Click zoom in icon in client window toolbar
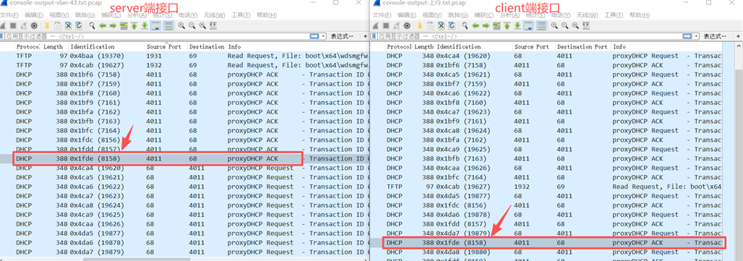The height and width of the screenshot is (261, 743). tap(554, 25)
